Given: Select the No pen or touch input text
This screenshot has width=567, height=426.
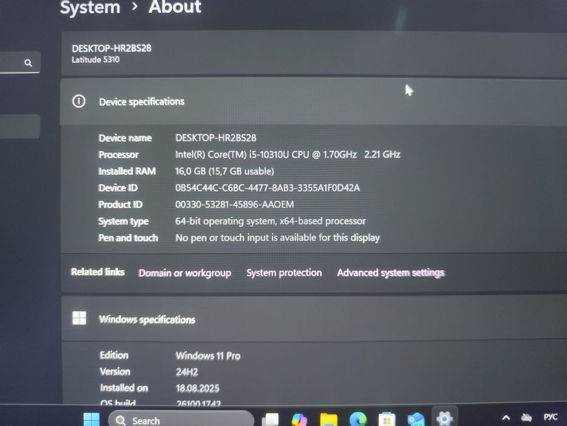Looking at the screenshot, I should 278,237.
